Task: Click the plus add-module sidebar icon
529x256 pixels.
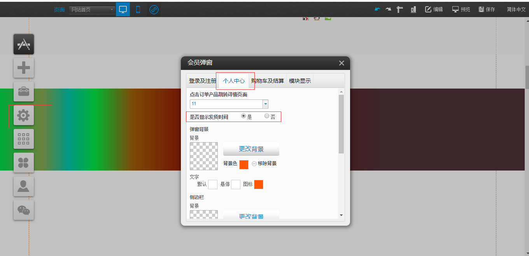Action: (24, 68)
